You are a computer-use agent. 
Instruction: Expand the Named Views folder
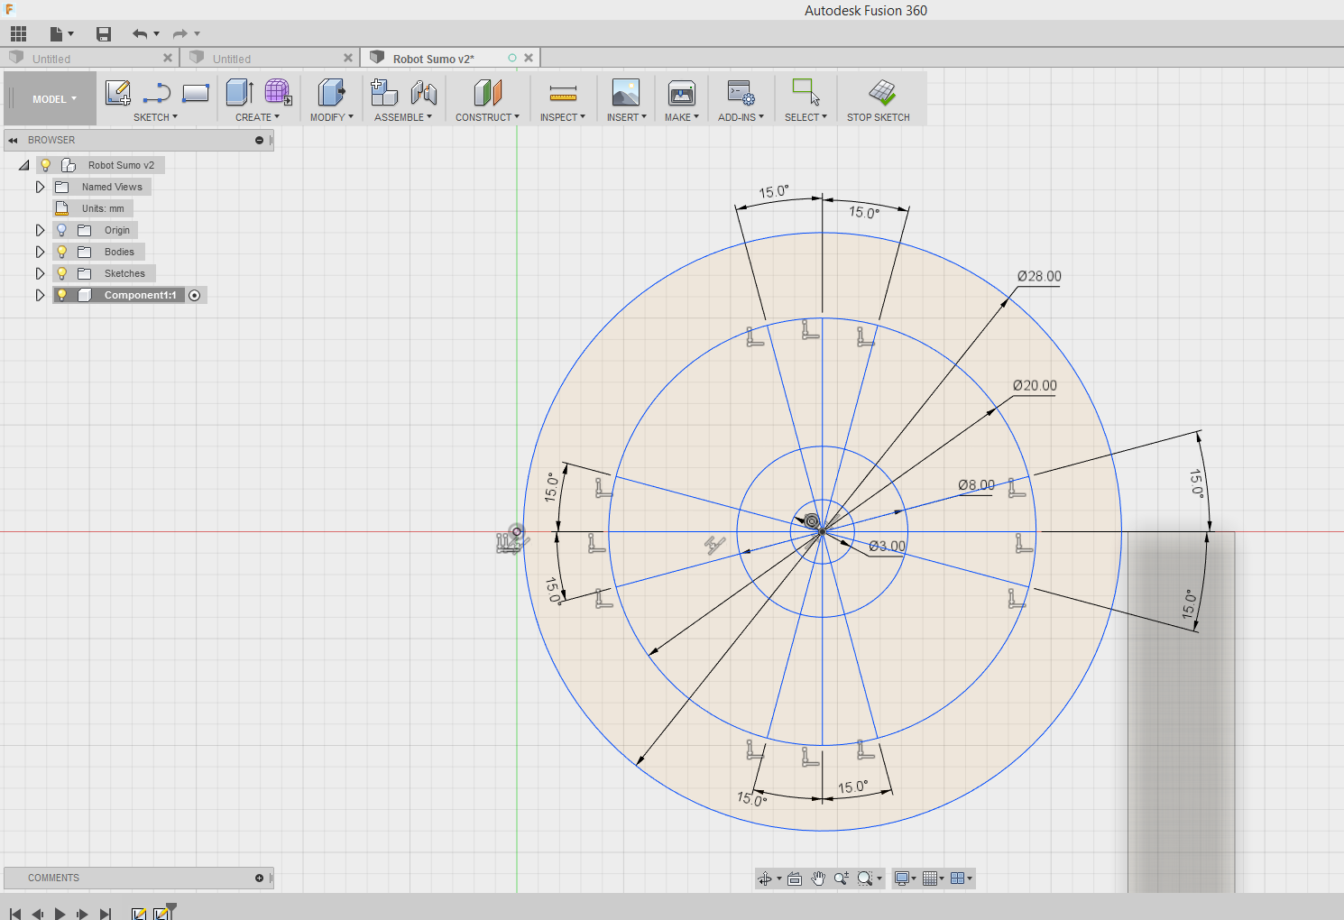point(40,187)
